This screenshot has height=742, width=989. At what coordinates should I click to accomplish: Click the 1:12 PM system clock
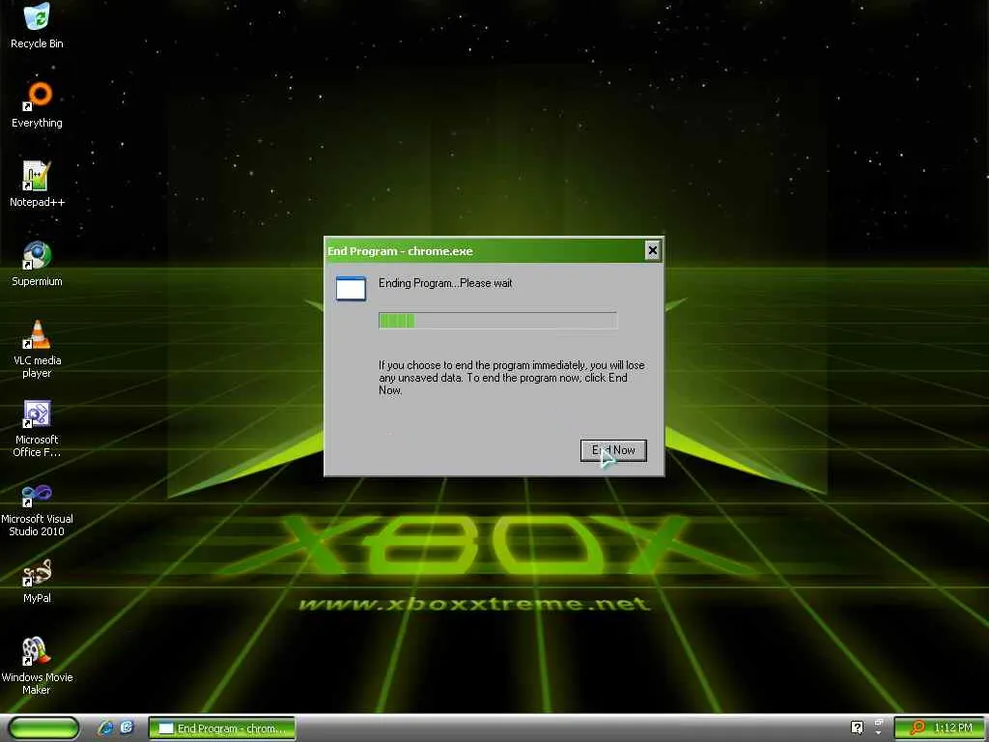pos(953,728)
